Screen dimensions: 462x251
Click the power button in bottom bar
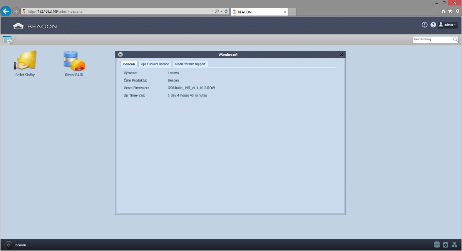8,245
